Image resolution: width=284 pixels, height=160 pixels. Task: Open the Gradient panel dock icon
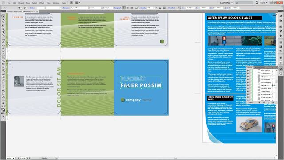pyautogui.click(x=280, y=47)
